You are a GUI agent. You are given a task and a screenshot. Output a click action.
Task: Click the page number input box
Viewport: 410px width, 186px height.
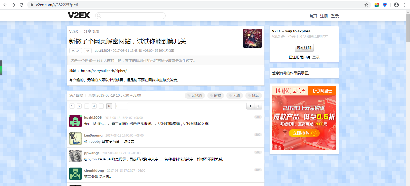pyautogui.click(x=121, y=106)
